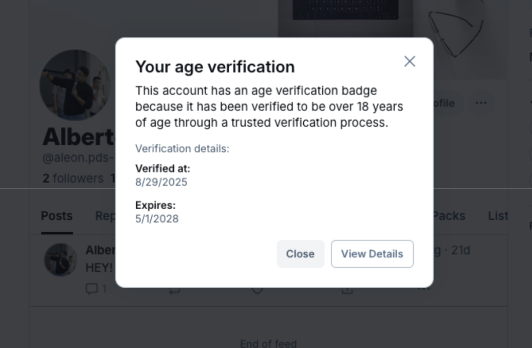This screenshot has height=348, width=532.
Task: Click the reply comment icon on post
Action: pyautogui.click(x=92, y=289)
